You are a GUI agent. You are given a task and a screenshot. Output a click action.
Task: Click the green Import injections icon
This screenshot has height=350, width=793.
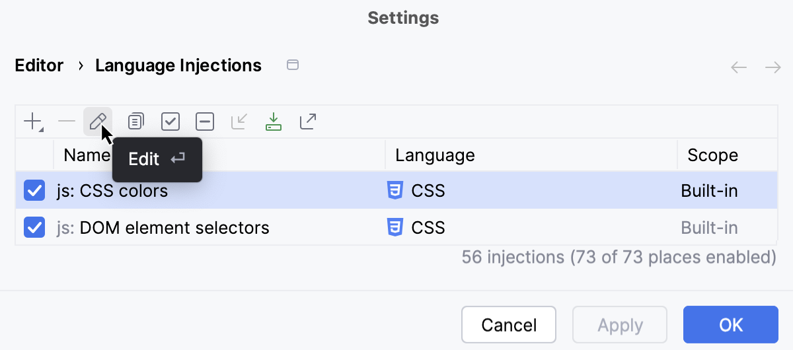coord(274,122)
